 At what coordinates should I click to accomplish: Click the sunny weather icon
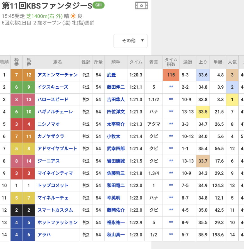click(x=73, y=16)
